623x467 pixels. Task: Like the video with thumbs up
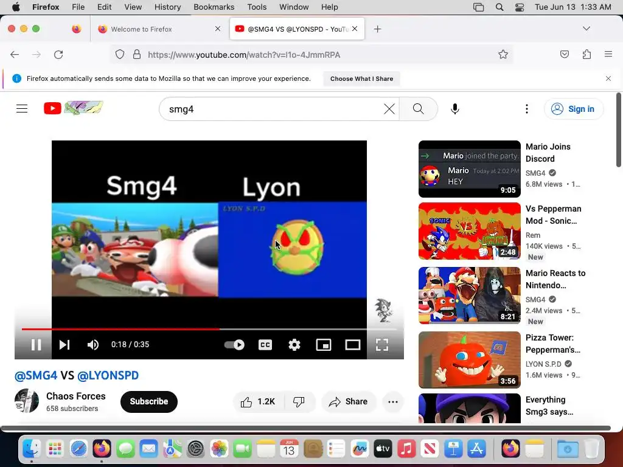258,402
